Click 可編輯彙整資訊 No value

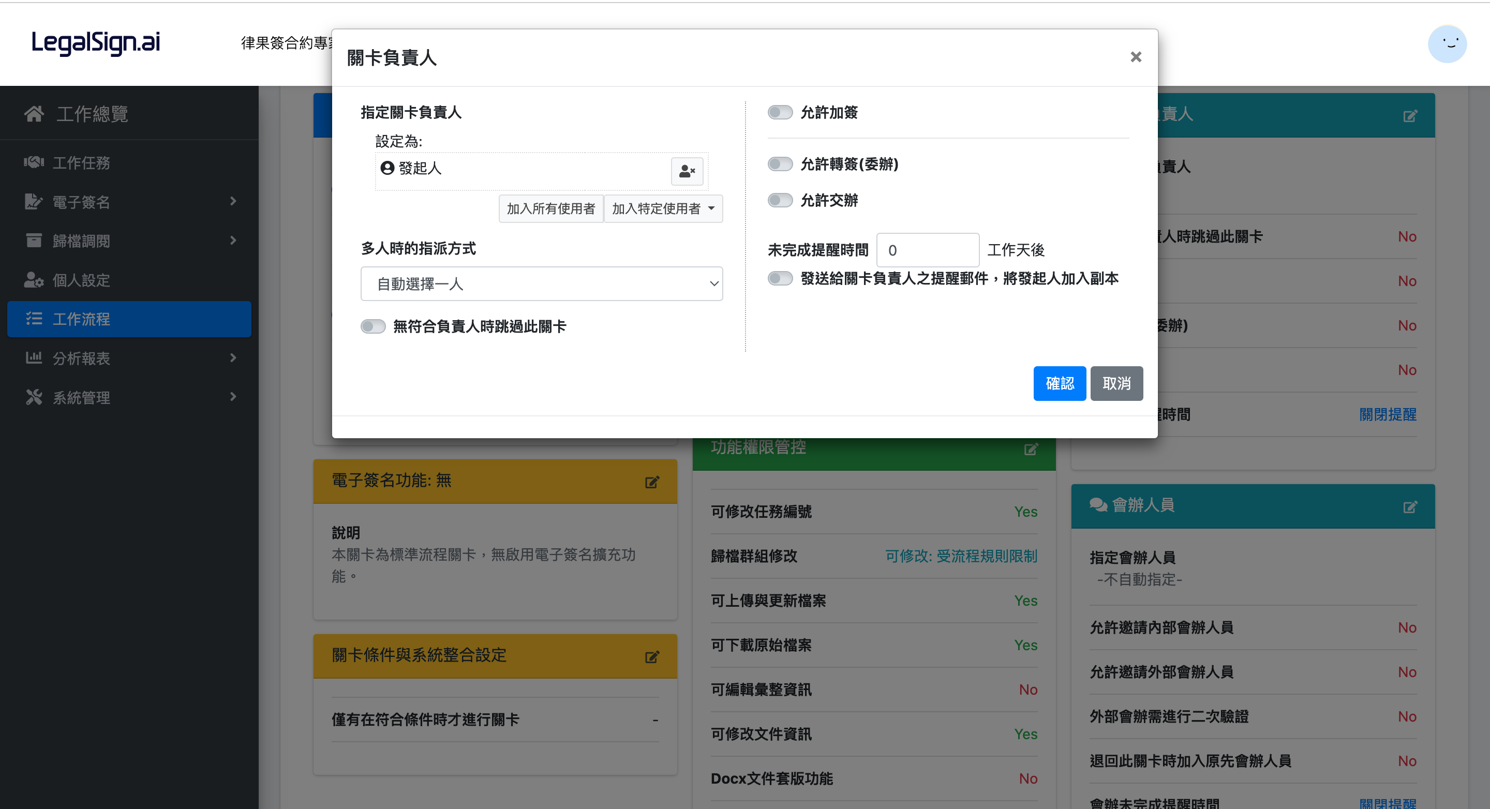[1028, 690]
